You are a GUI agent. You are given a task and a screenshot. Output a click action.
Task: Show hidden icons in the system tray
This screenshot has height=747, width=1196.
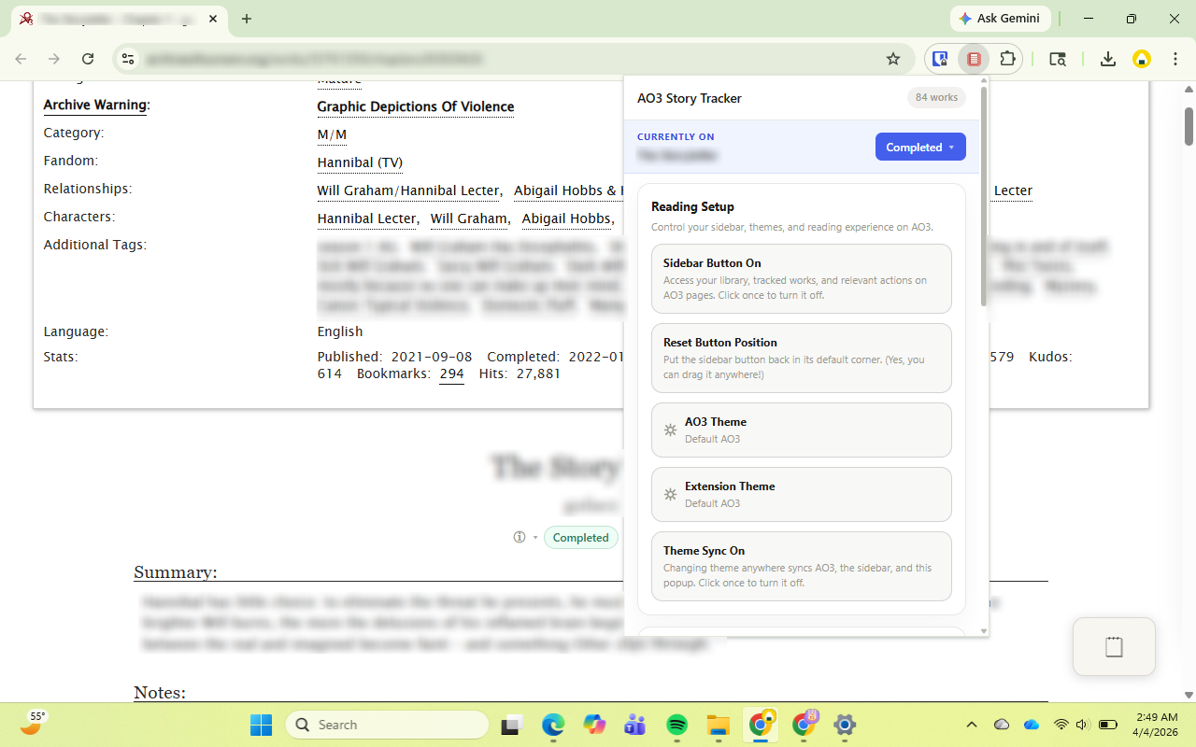[x=972, y=725]
